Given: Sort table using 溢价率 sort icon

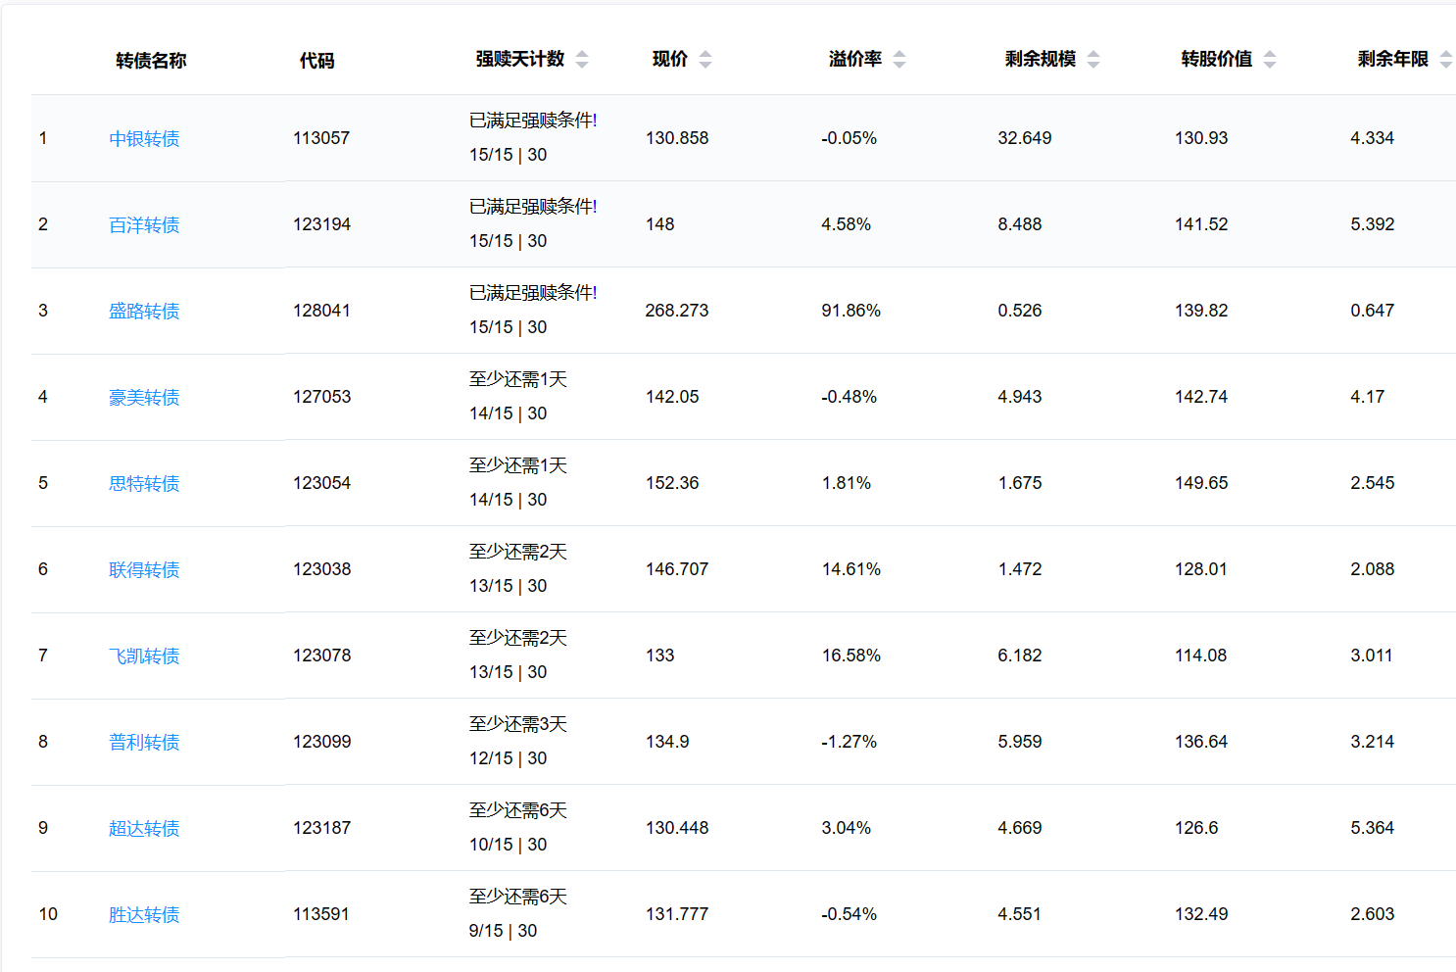Looking at the screenshot, I should pyautogui.click(x=899, y=60).
